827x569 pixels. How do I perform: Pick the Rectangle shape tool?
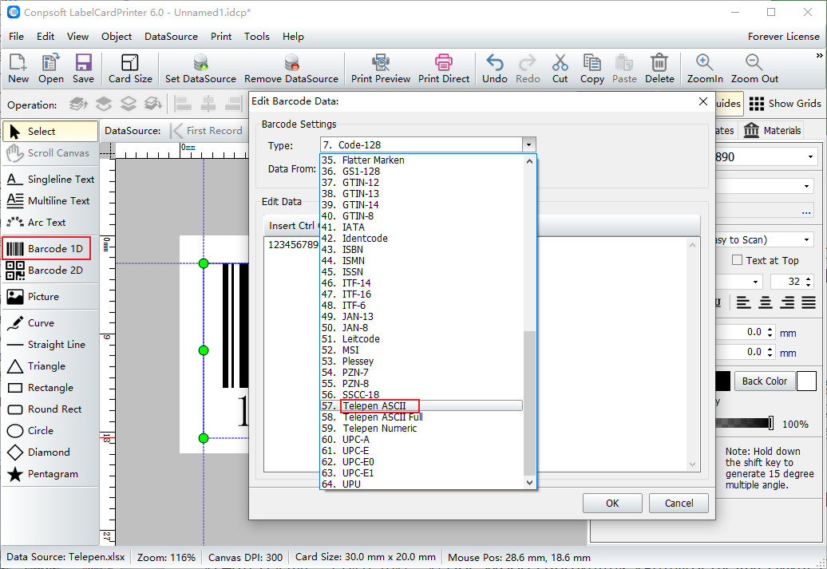pyautogui.click(x=50, y=388)
